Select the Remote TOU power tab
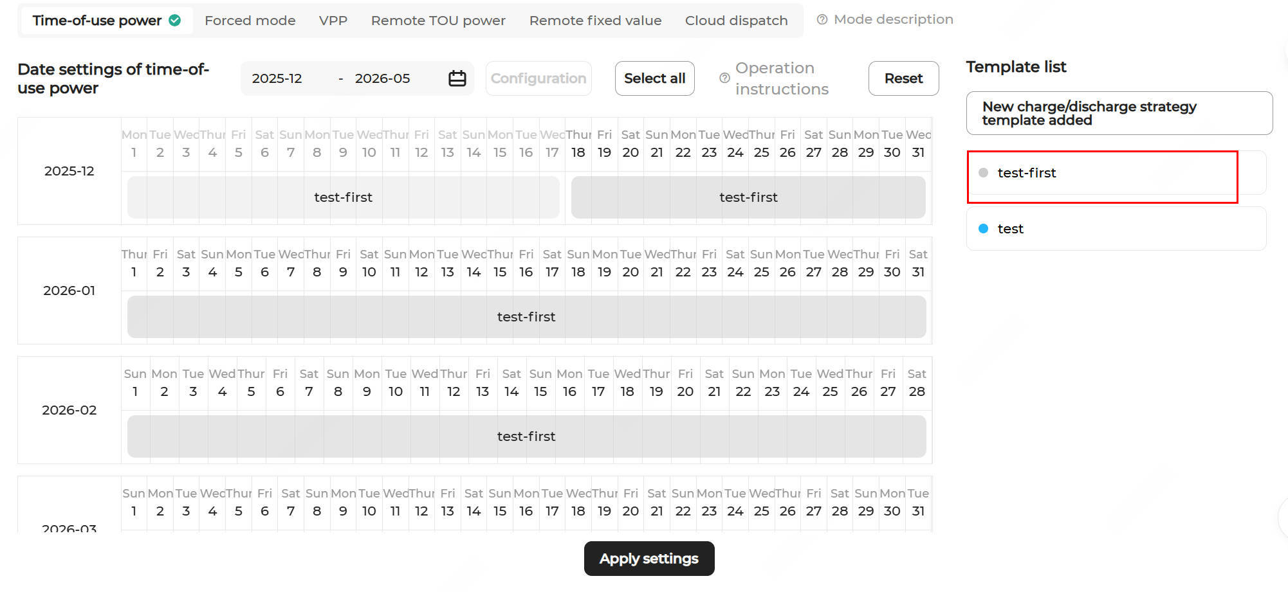1288x592 pixels. tap(438, 21)
